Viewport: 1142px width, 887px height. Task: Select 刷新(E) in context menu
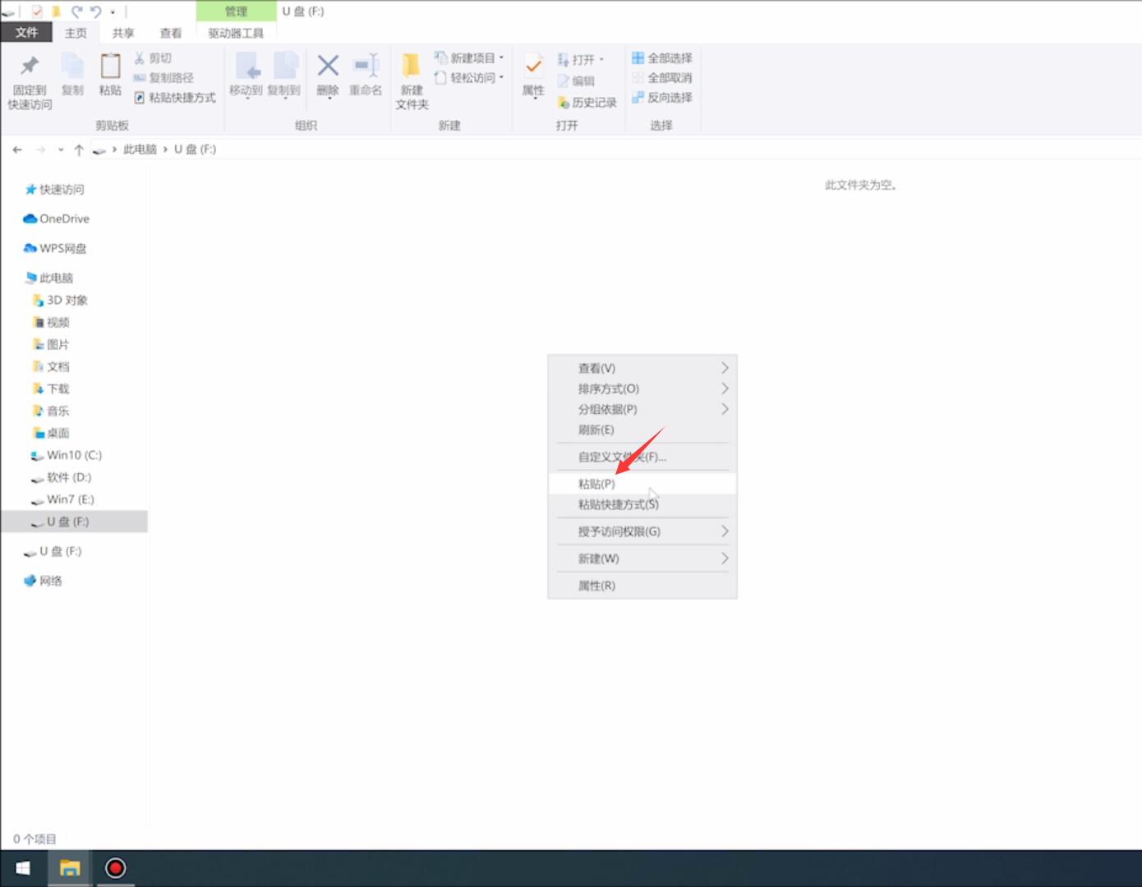(x=642, y=430)
